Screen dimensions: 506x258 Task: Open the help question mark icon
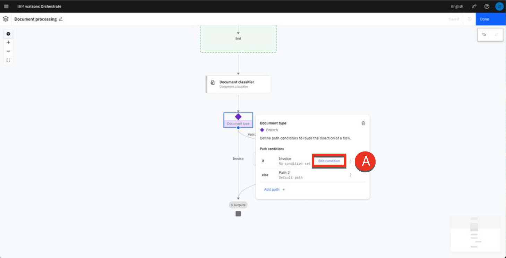click(x=487, y=7)
